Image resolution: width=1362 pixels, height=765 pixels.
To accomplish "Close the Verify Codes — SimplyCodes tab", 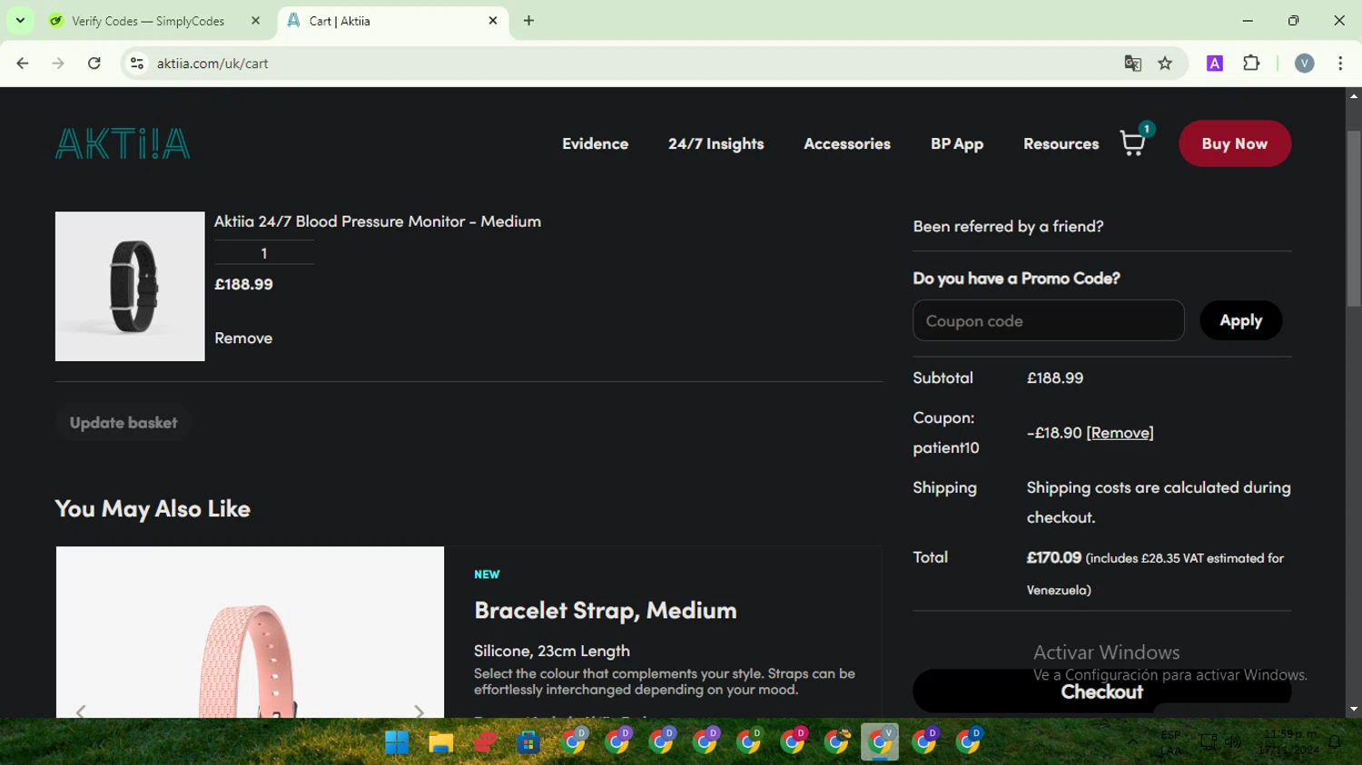I will point(256,21).
